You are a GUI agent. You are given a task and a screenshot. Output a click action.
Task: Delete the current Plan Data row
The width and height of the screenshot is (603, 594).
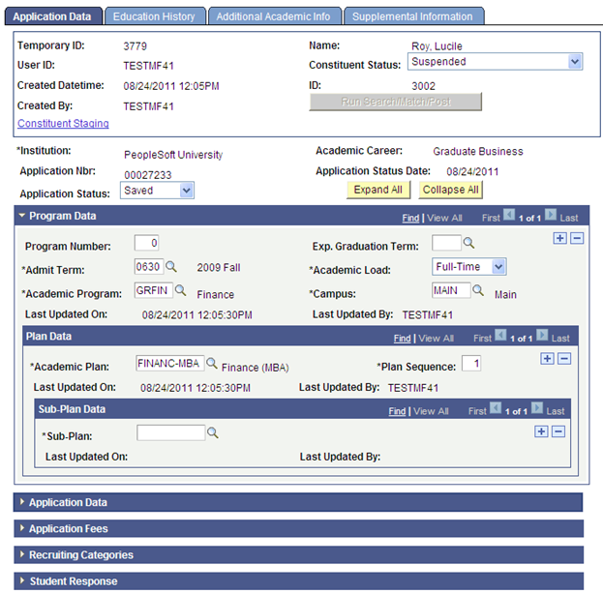pyautogui.click(x=563, y=359)
